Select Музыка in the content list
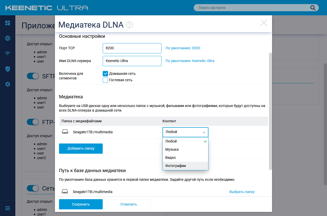The image size is (327, 216). (x=185, y=149)
